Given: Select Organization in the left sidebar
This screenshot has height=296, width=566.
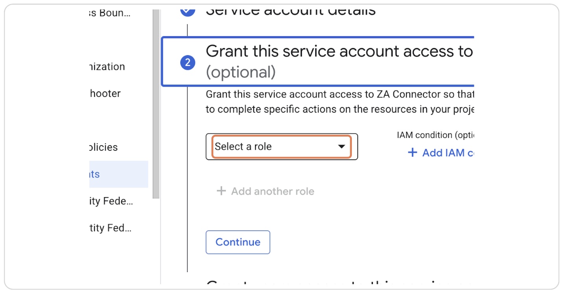Looking at the screenshot, I should point(105,67).
